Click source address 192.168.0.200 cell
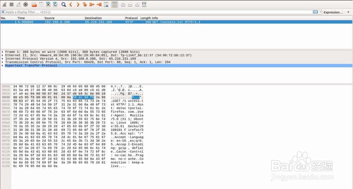This screenshot has height=189, width=353. click(57, 22)
